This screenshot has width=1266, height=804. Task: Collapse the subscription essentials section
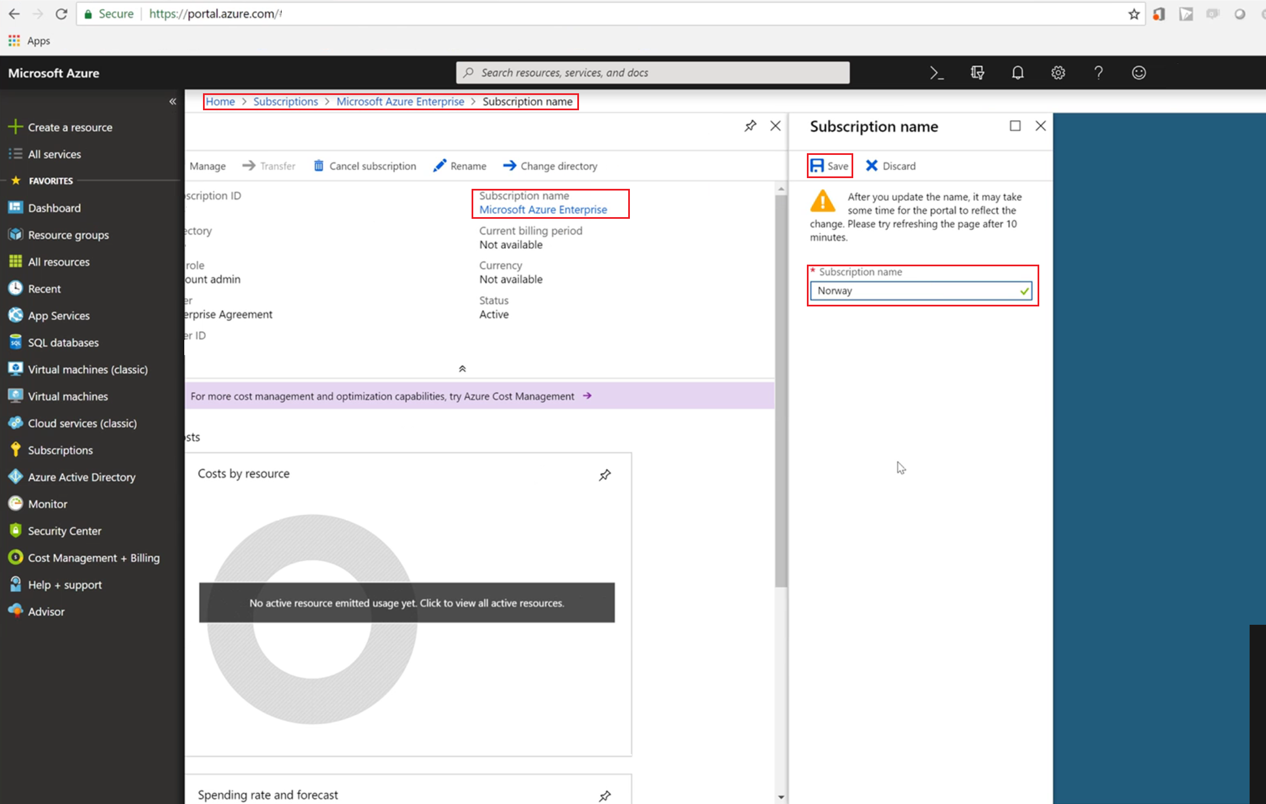462,369
